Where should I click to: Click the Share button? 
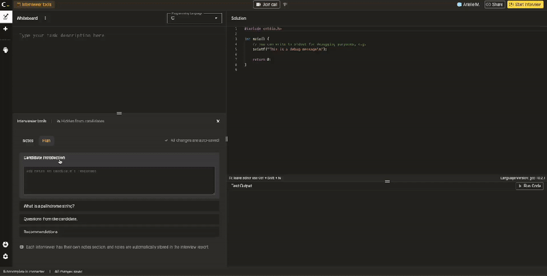[x=494, y=5]
